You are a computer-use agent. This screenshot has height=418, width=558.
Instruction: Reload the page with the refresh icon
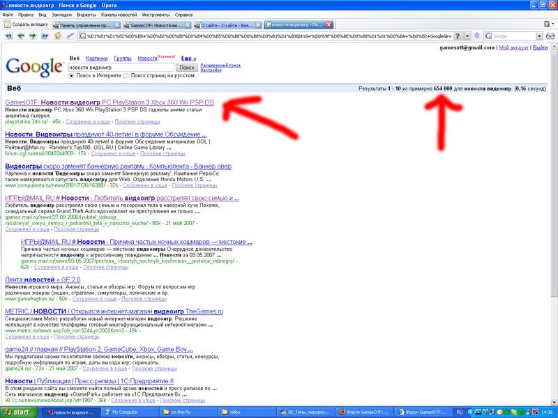click(x=57, y=36)
